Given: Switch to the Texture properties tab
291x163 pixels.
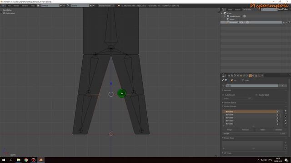Looking at the screenshot, I should [256, 76].
